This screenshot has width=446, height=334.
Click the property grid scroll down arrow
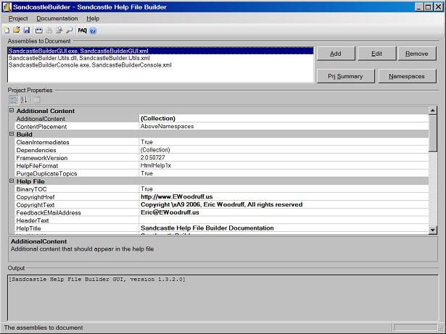point(433,230)
